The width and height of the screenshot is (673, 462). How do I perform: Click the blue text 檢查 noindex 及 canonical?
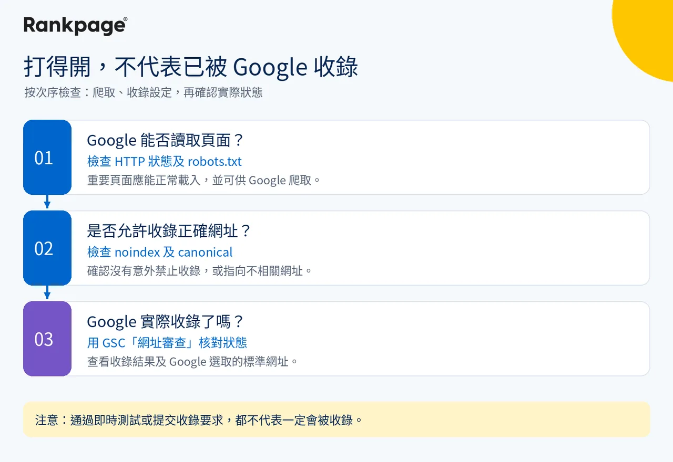(x=160, y=252)
